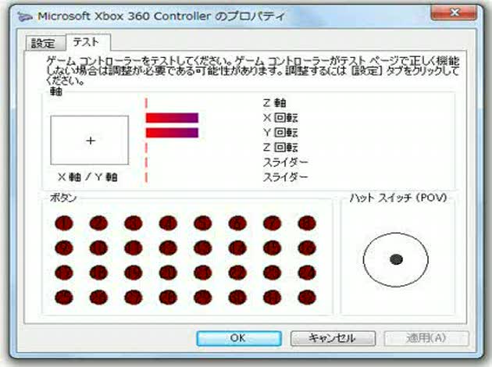The width and height of the screenshot is (492, 367).
Task: Click the Y 回転 label
Action: click(x=280, y=133)
